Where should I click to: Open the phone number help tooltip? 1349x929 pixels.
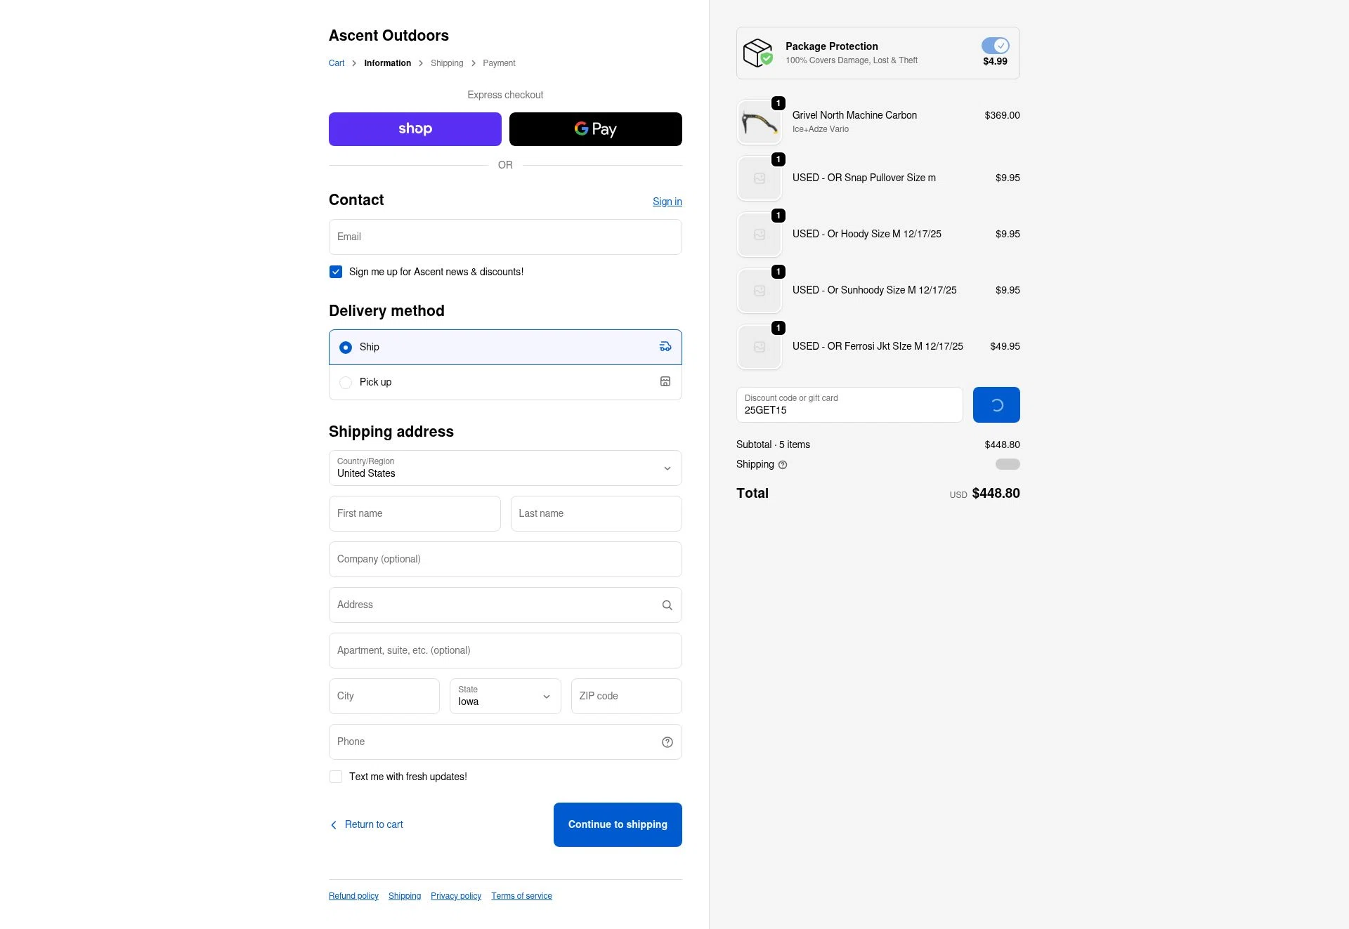click(666, 742)
